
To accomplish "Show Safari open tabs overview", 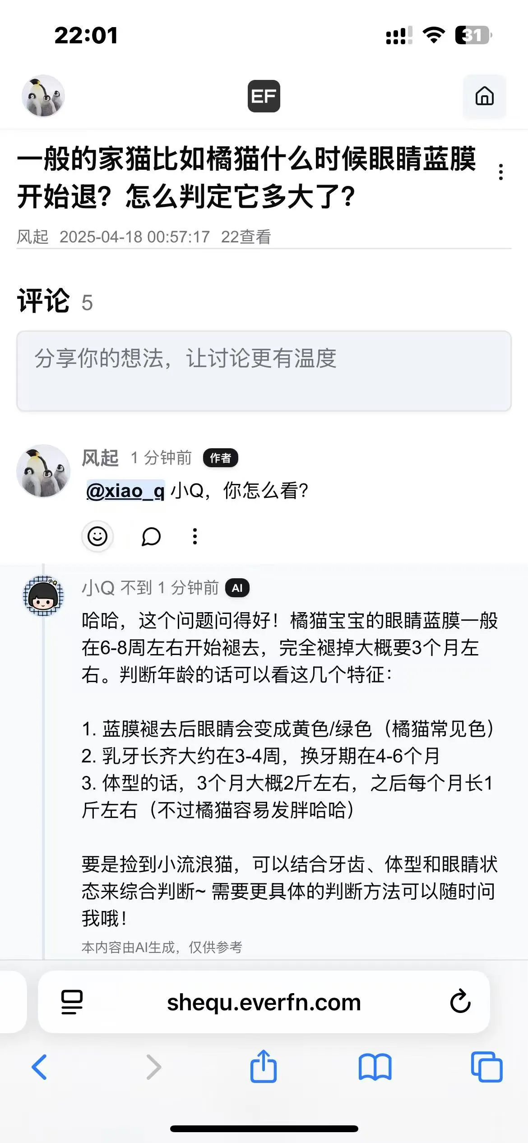I will coord(486,1067).
